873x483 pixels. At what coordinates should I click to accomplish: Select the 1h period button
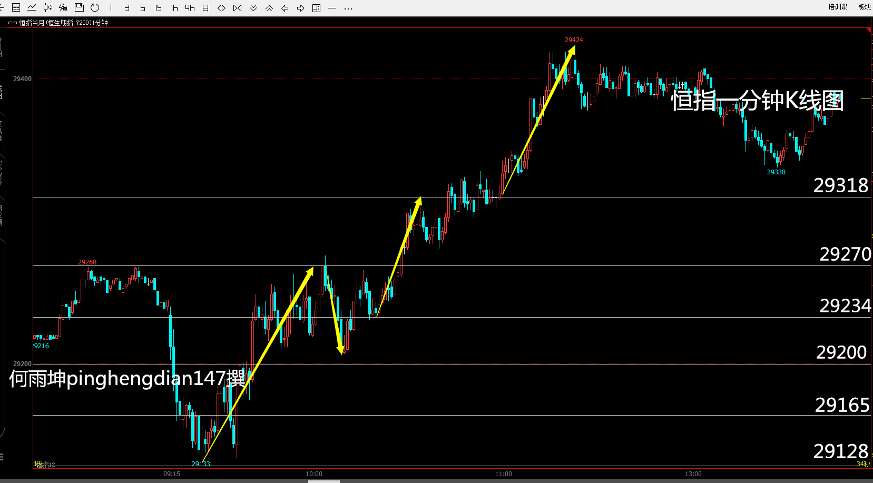tap(174, 8)
